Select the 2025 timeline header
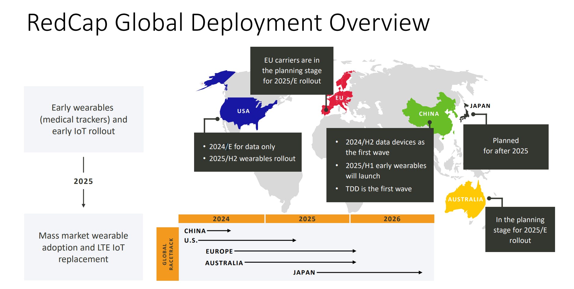The width and height of the screenshot is (574, 289). click(307, 219)
